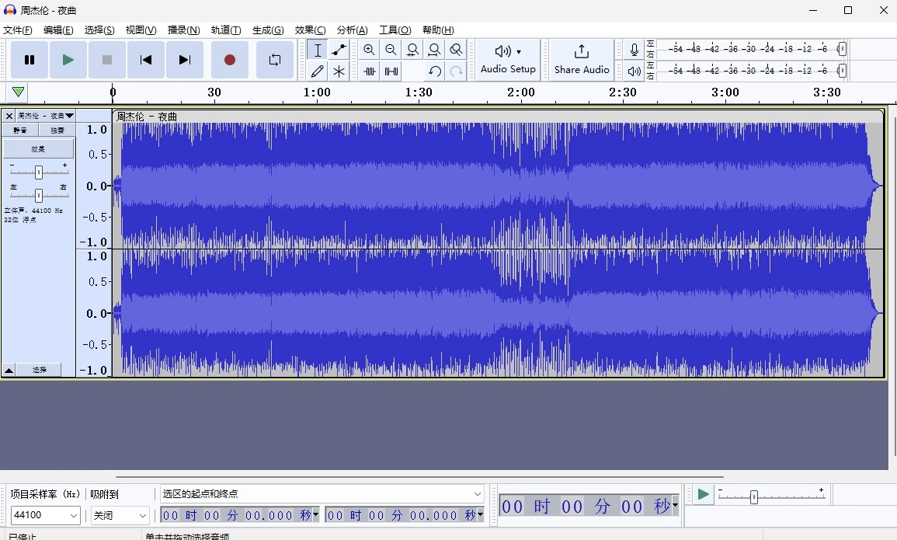Solo the track with 独奏 button
Image resolution: width=897 pixels, height=540 pixels.
click(x=57, y=131)
